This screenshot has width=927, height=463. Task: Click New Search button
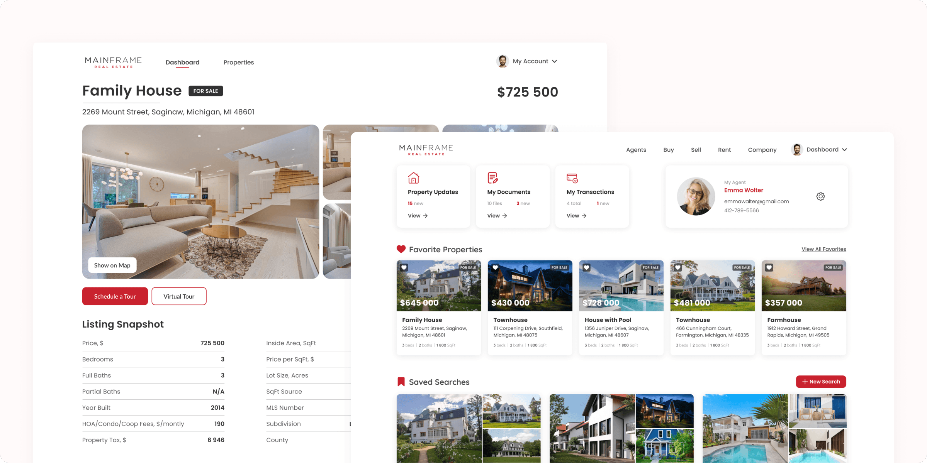tap(821, 381)
